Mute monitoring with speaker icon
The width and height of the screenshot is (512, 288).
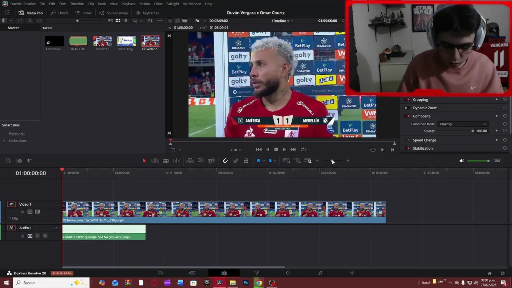462,161
